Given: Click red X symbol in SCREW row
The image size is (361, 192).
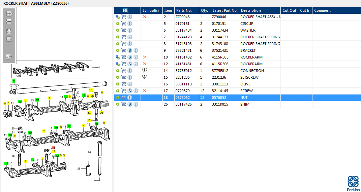Looking at the screenshot, I should point(145,91).
